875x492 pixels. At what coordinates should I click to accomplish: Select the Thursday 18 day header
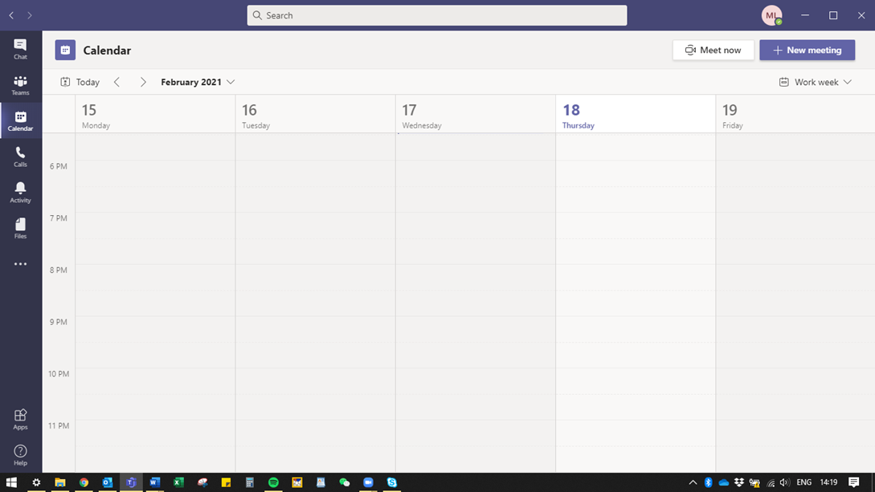[x=635, y=115]
